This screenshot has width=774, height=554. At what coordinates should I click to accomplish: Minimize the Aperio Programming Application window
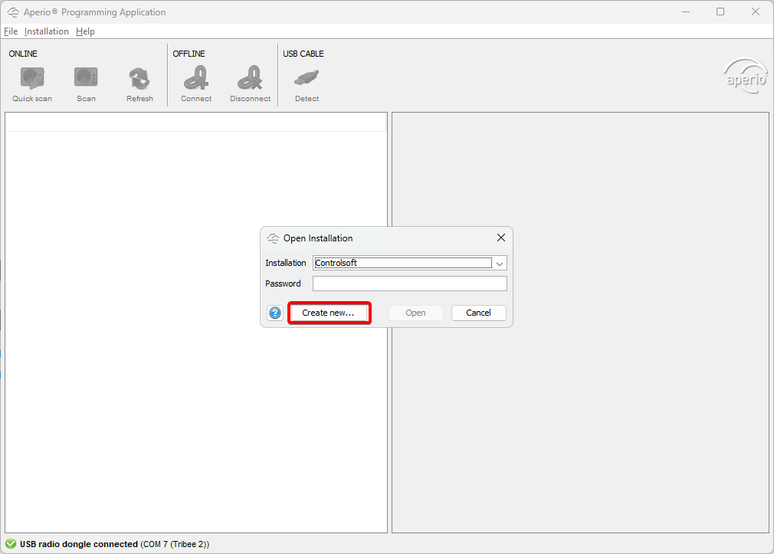click(x=686, y=11)
